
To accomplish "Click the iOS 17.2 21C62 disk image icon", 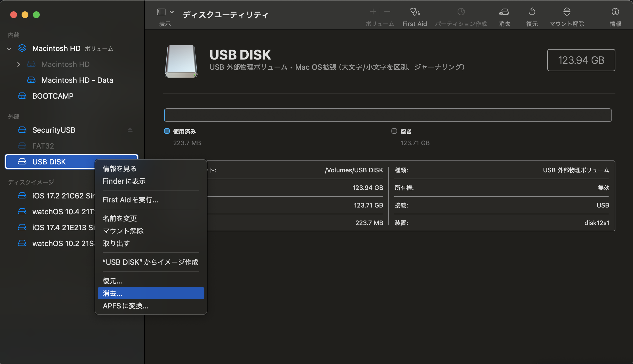I will (22, 196).
